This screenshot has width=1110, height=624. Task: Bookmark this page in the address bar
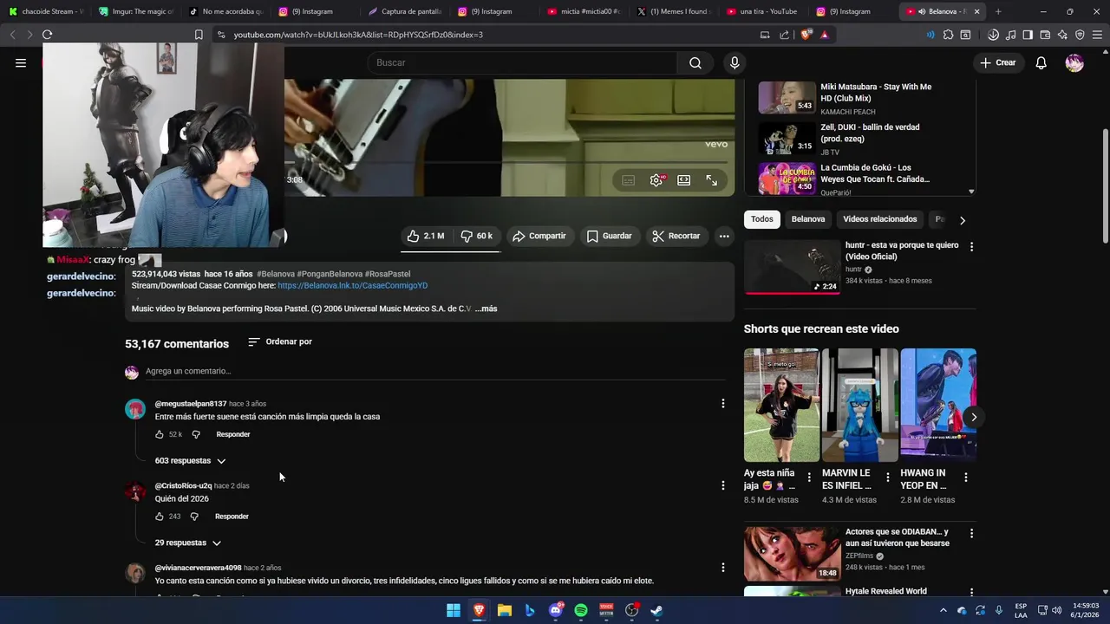199,35
